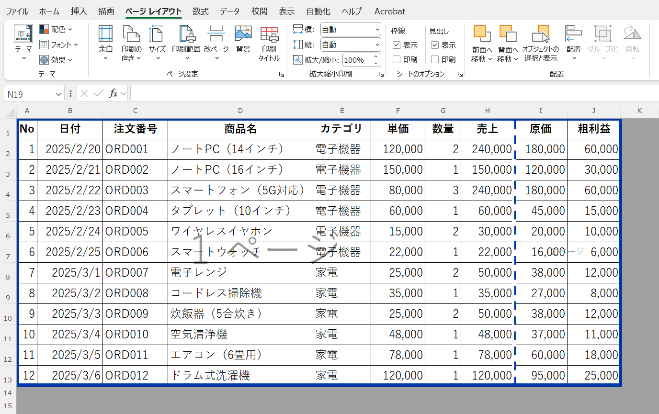The height and width of the screenshot is (414, 659).
Task: Enable 枠線 印刷 gridlines print checkbox
Action: coord(397,60)
